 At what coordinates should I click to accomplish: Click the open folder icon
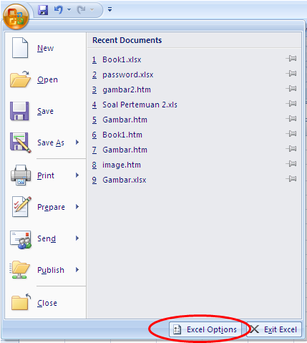[20, 79]
